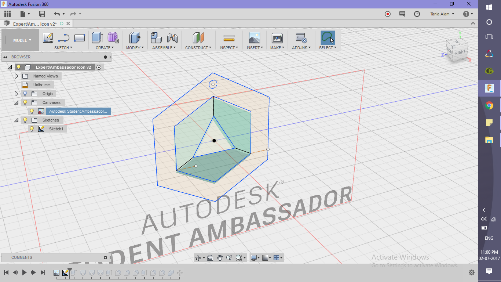Click the New Component icon under ASSEMBLE
The image size is (501, 282).
click(156, 38)
